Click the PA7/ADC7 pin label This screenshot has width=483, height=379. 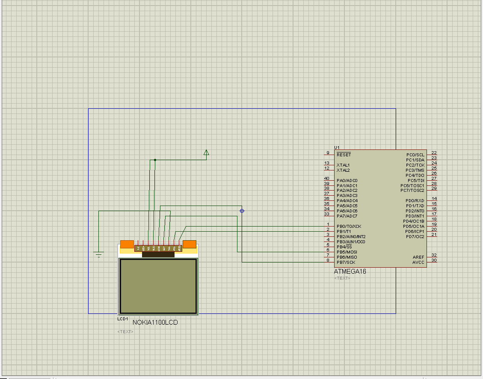click(x=347, y=216)
